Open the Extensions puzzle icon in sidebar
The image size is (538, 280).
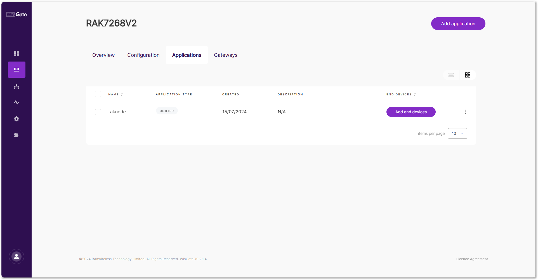(16, 135)
